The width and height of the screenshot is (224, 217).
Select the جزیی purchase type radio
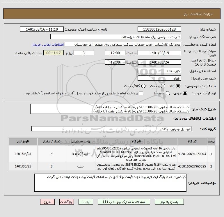185,93
